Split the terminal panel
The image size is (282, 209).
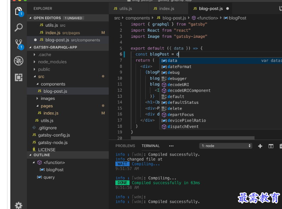[x=271, y=146]
